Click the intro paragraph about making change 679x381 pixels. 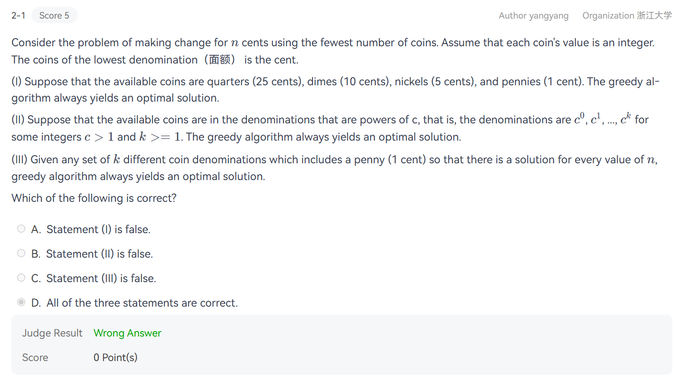coord(332,51)
